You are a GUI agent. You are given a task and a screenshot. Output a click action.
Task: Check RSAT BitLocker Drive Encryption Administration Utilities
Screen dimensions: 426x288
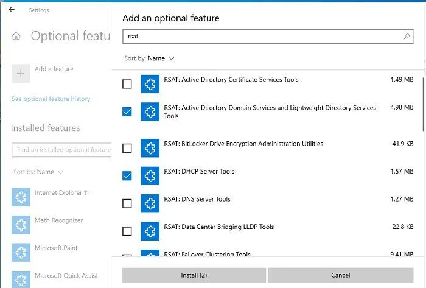[127, 148]
